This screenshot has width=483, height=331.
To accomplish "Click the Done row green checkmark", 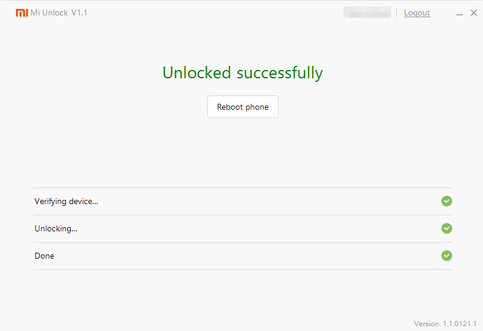I will (446, 256).
